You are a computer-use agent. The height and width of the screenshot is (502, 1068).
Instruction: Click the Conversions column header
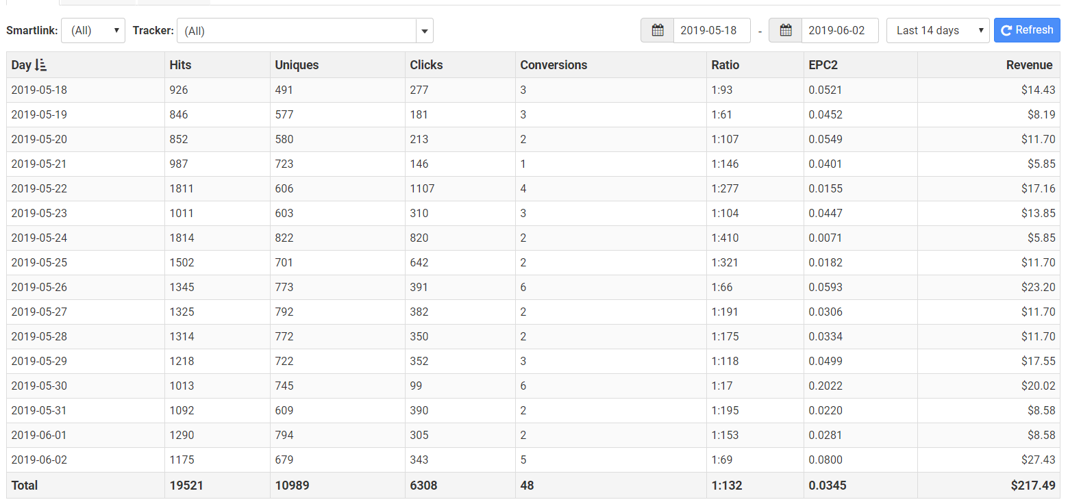(x=554, y=65)
